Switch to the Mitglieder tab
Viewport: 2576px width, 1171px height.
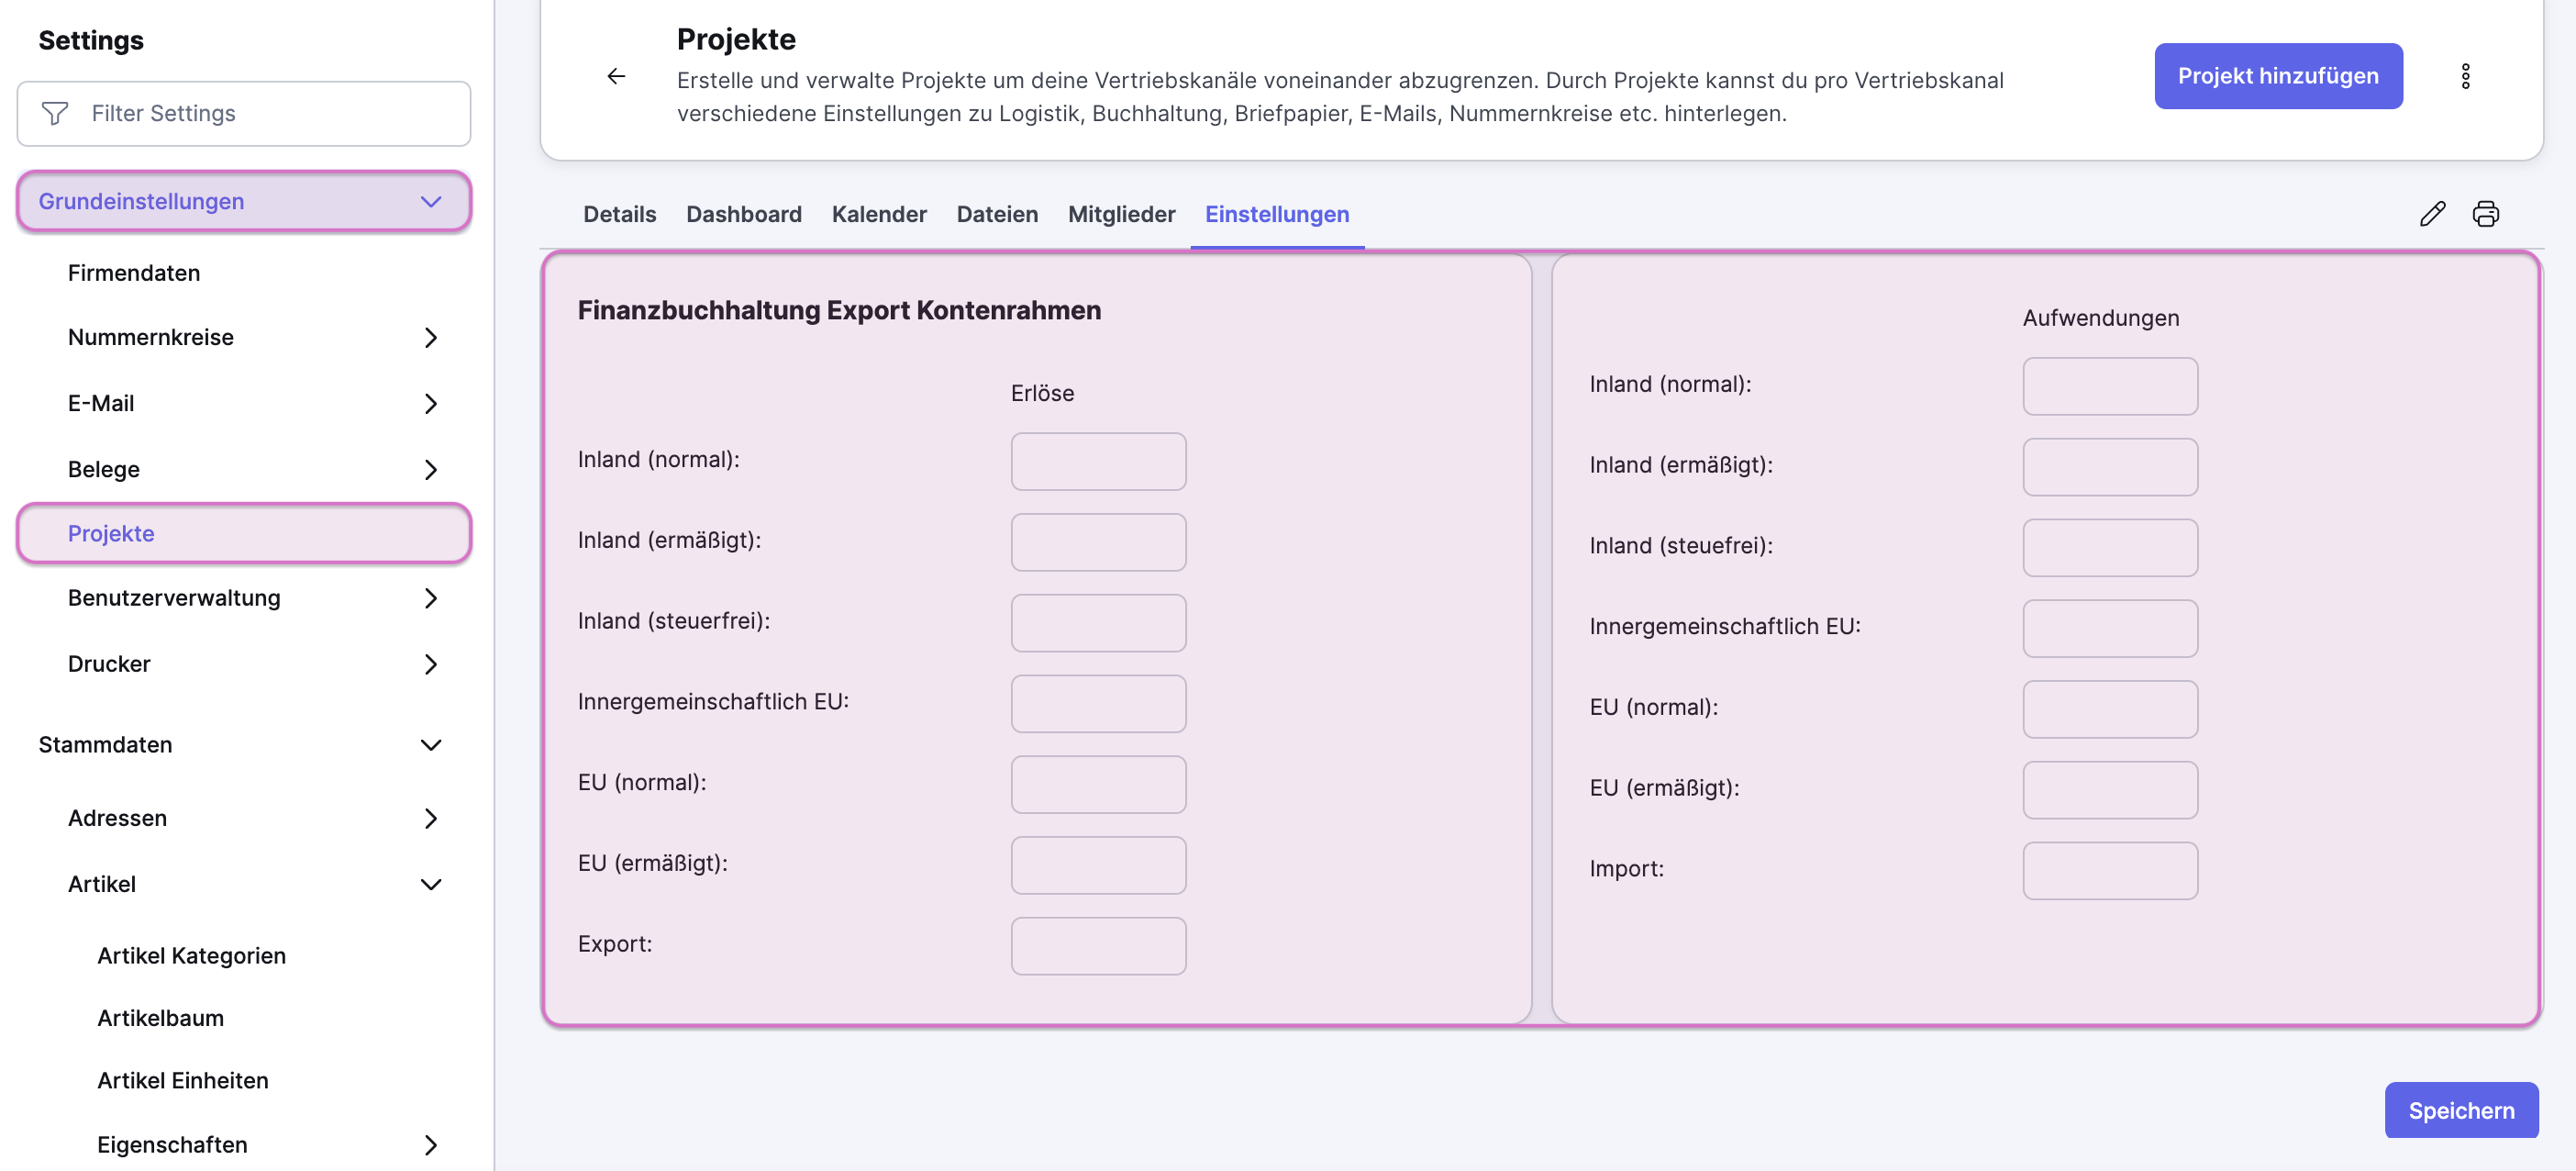[x=1121, y=214]
